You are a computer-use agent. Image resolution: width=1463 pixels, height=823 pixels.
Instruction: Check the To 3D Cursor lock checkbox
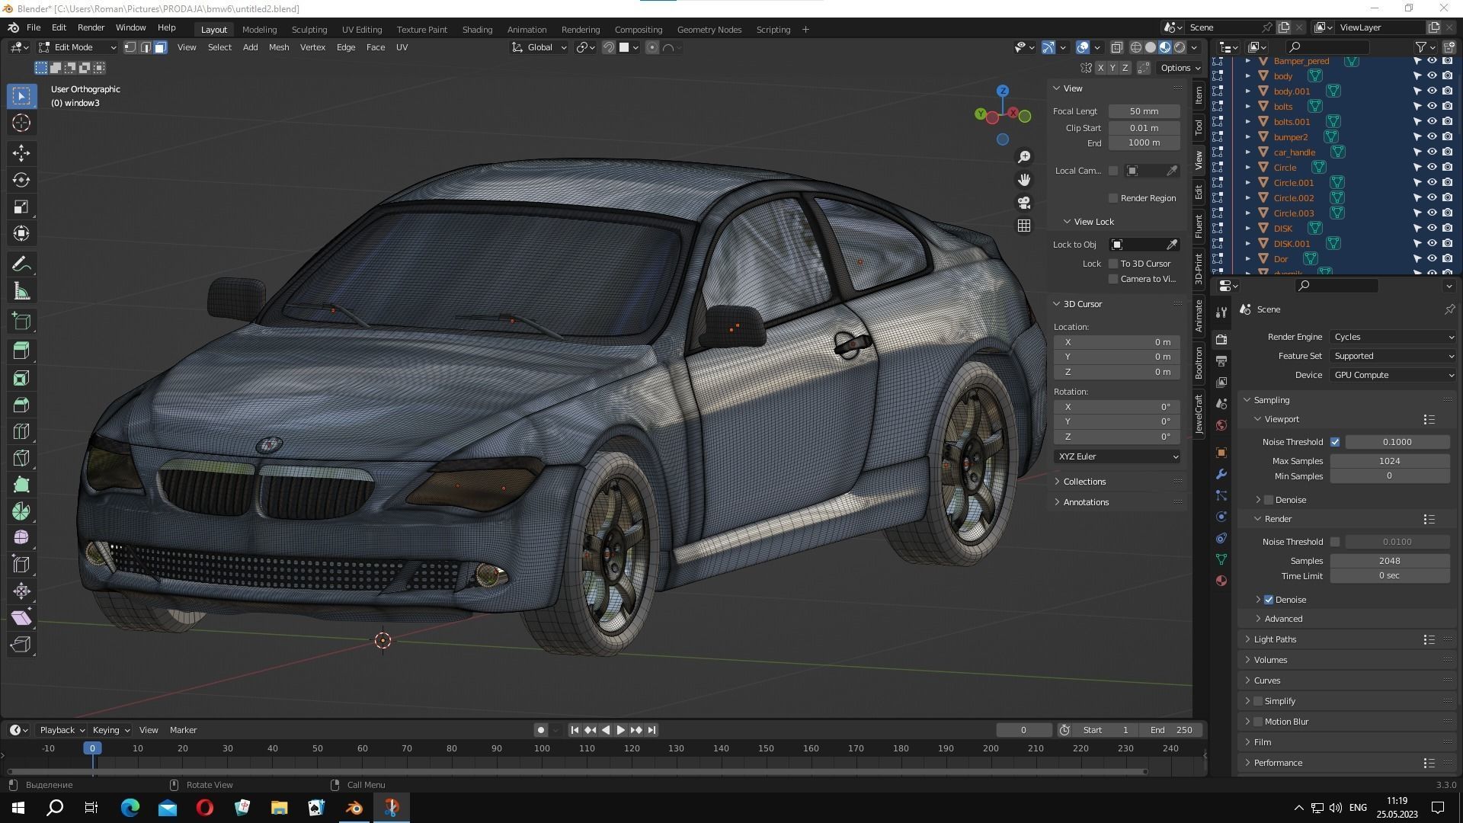[x=1113, y=263]
